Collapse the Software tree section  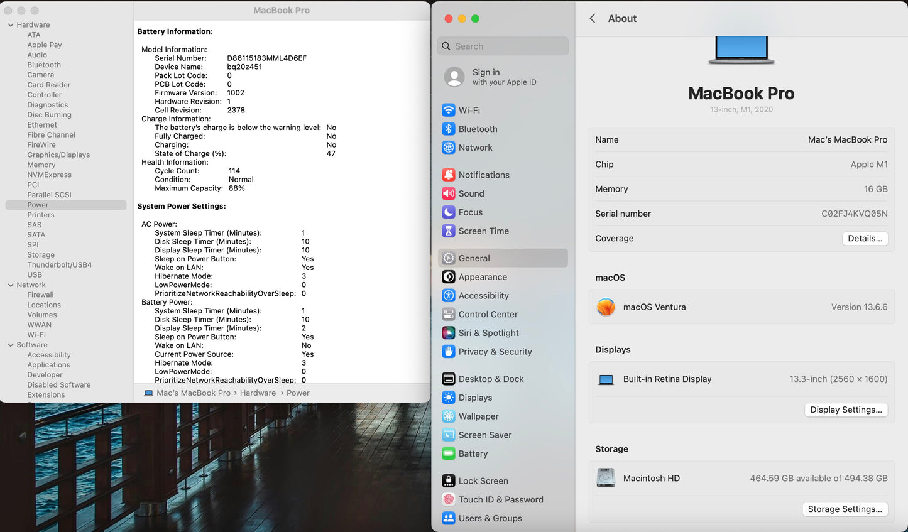tap(11, 345)
